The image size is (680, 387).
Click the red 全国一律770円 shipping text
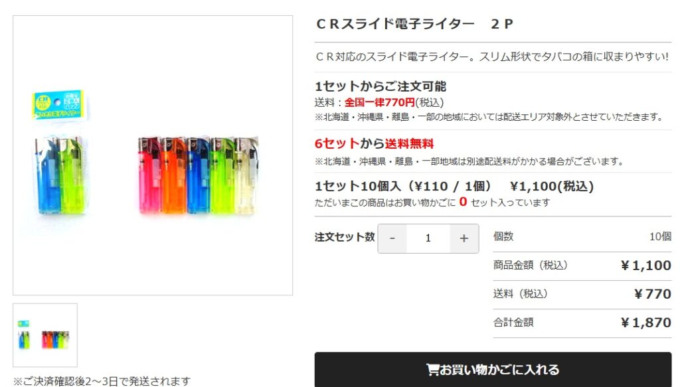coord(380,102)
